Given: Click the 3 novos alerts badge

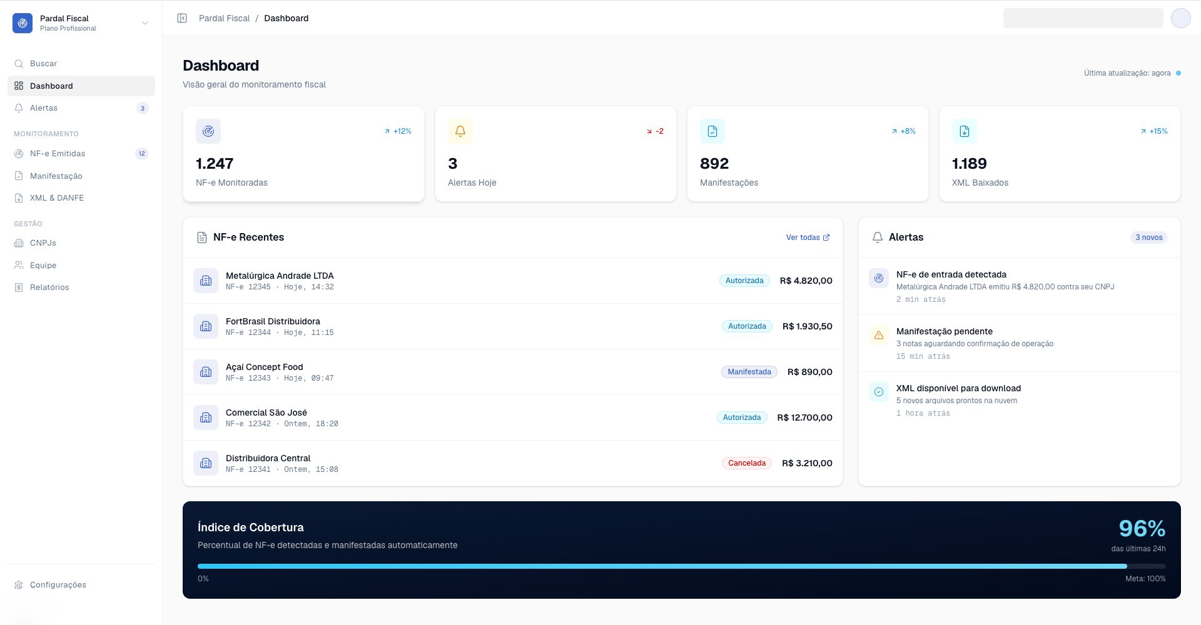Looking at the screenshot, I should [1149, 237].
